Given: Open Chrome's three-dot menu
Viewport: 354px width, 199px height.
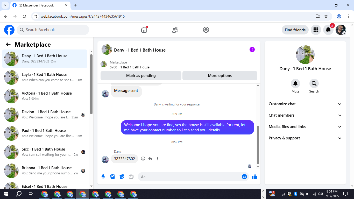Looking at the screenshot, I should tap(348, 16).
